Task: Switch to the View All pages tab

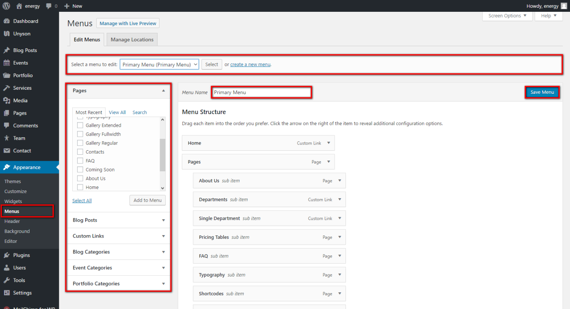Action: (x=117, y=112)
